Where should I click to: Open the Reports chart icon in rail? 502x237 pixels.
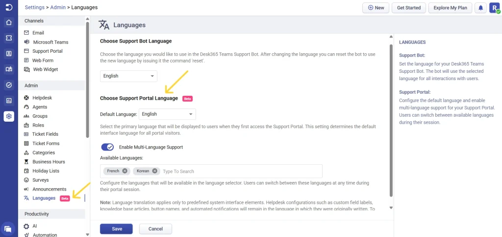9,101
